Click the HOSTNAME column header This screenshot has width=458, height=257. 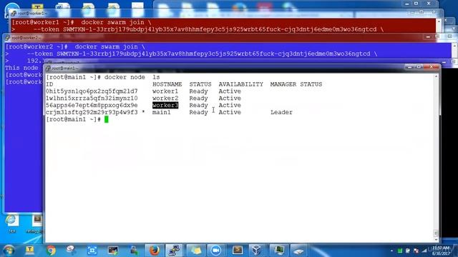click(x=167, y=84)
